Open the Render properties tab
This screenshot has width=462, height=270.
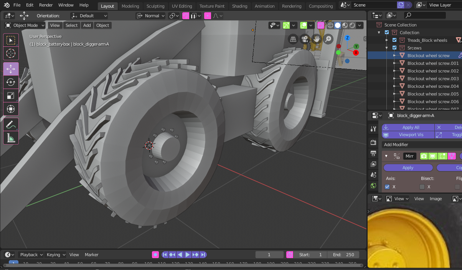373,143
